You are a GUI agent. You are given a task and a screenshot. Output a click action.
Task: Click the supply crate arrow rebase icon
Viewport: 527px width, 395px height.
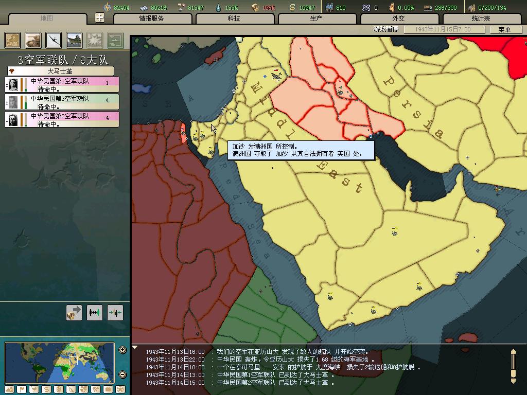[x=74, y=313]
